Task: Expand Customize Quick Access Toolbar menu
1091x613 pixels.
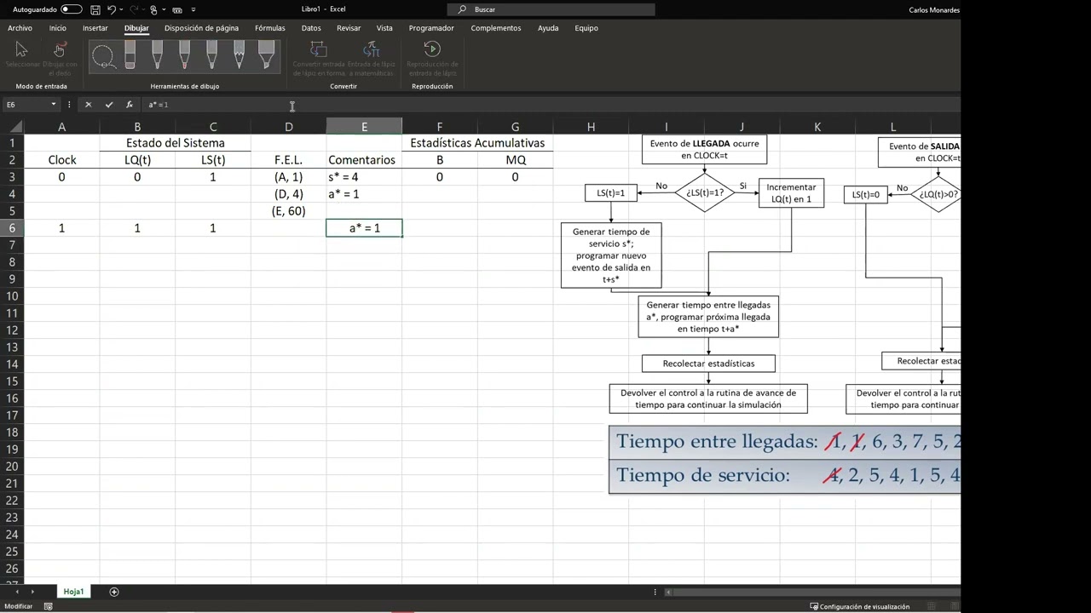Action: (193, 9)
